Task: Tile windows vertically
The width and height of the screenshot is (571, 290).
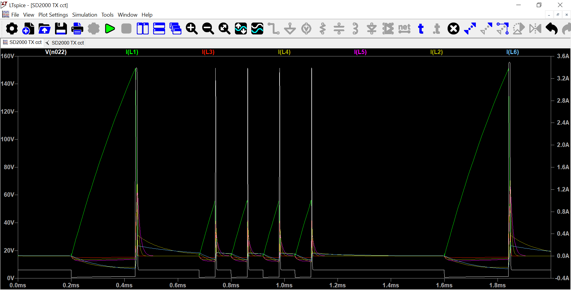Action: coord(143,29)
